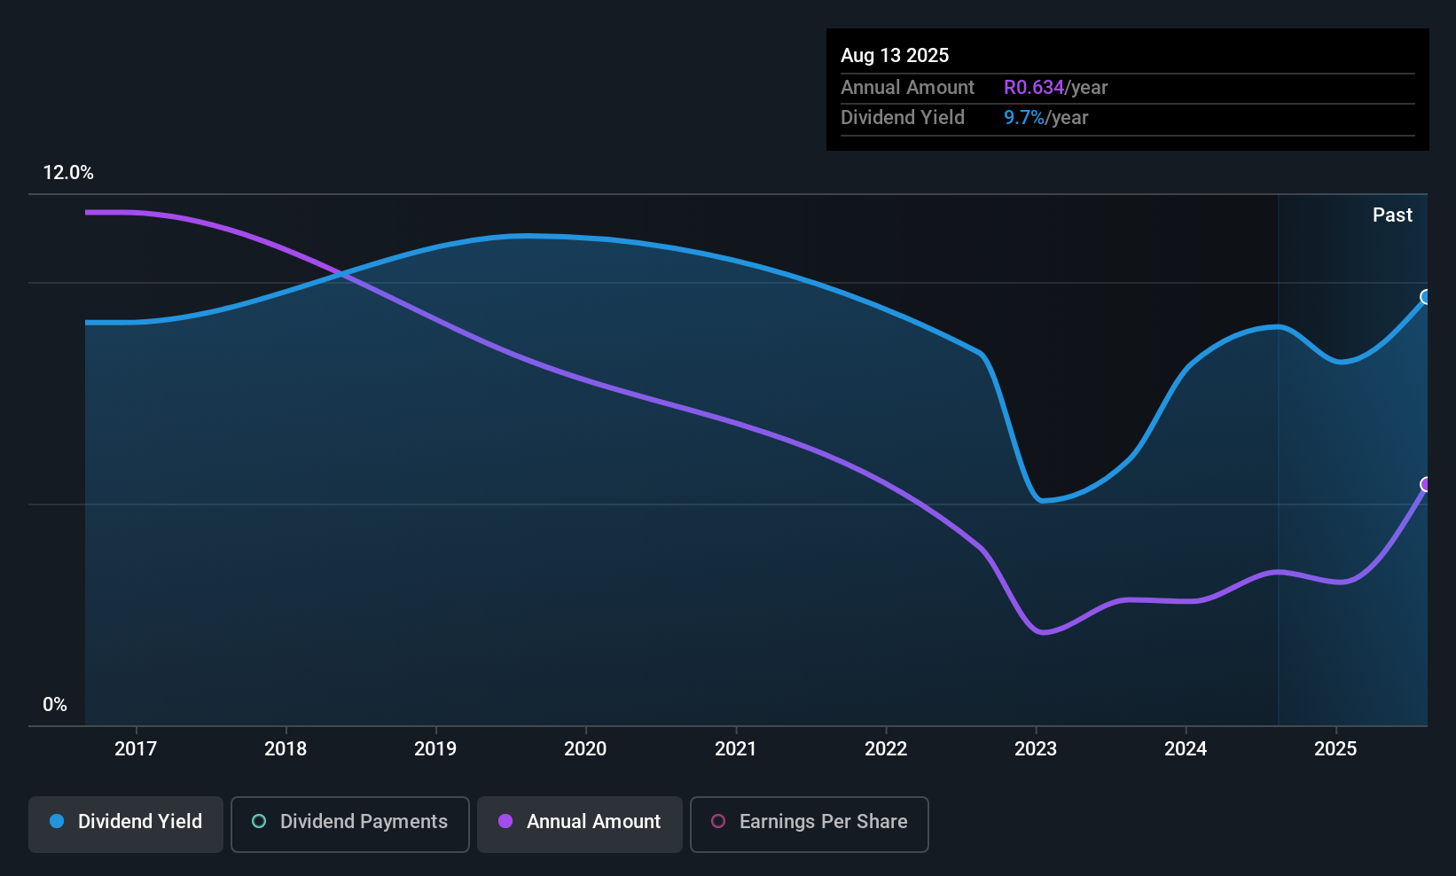Select the purple annual amount endpoint marker
Viewport: 1456px width, 876px height.
1426,484
